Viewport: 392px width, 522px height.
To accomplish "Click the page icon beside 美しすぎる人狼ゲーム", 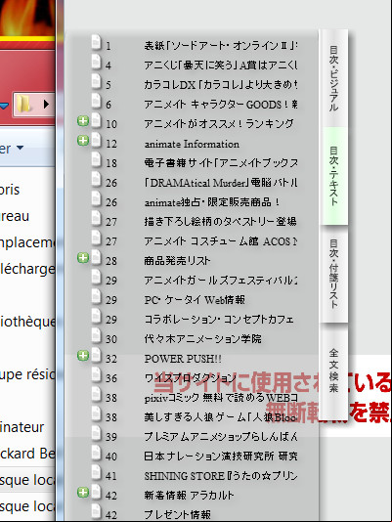I will tap(96, 413).
